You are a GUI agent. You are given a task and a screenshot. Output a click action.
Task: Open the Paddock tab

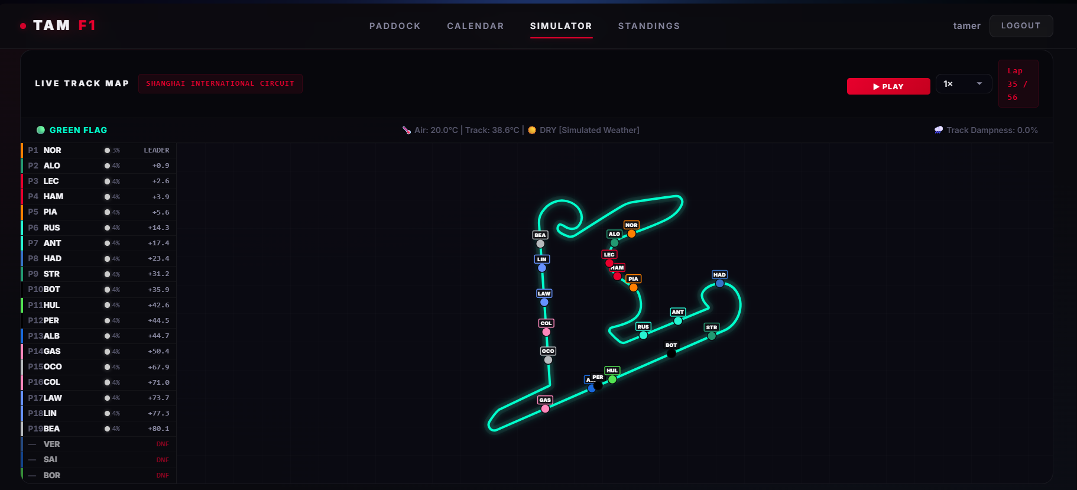pyautogui.click(x=395, y=26)
